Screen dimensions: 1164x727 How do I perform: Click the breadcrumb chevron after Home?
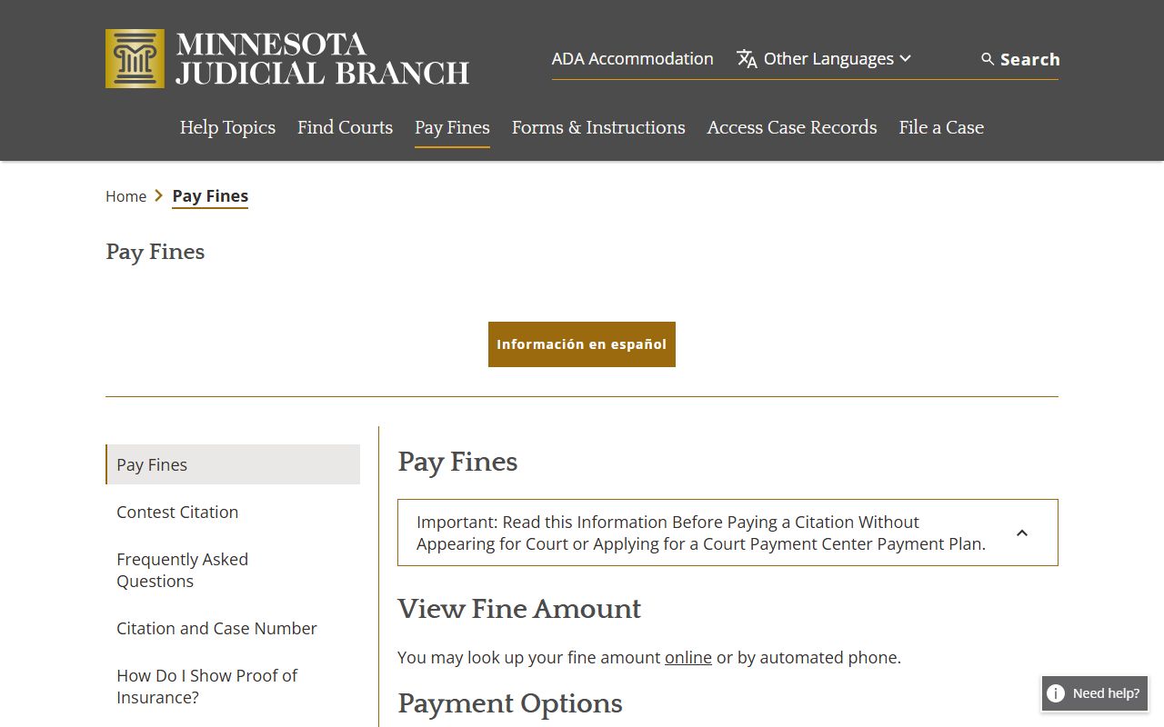(159, 195)
